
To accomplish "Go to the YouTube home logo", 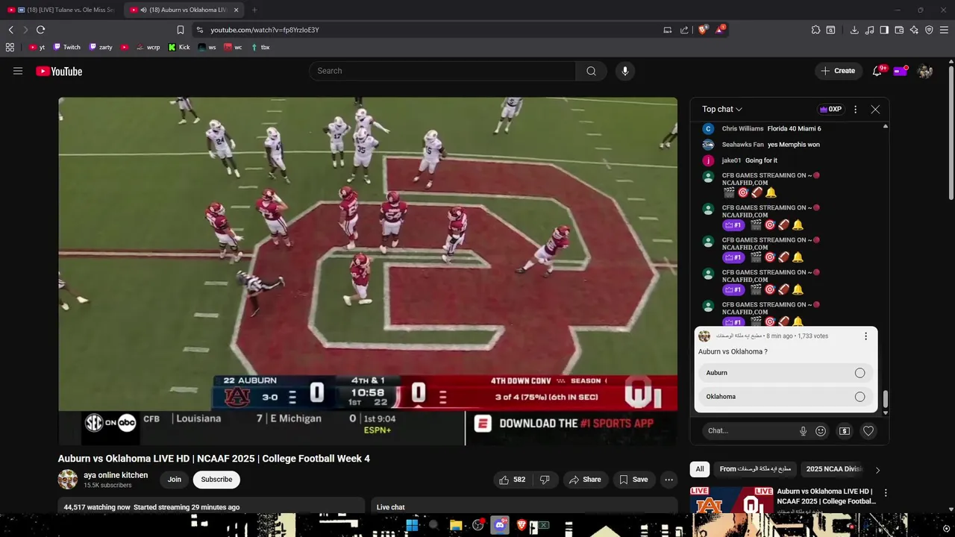I will (59, 71).
